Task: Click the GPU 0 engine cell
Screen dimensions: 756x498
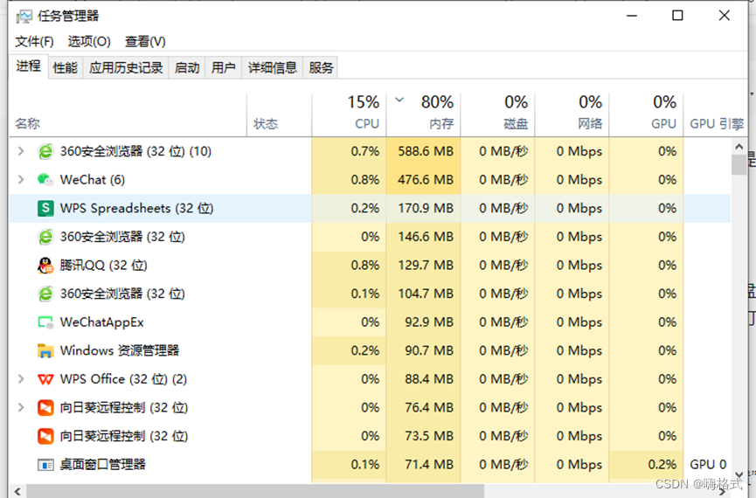Action: tap(708, 465)
